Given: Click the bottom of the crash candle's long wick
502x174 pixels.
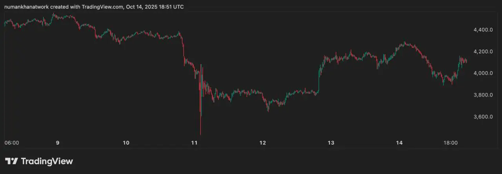Looking at the screenshot, I should coord(200,134).
